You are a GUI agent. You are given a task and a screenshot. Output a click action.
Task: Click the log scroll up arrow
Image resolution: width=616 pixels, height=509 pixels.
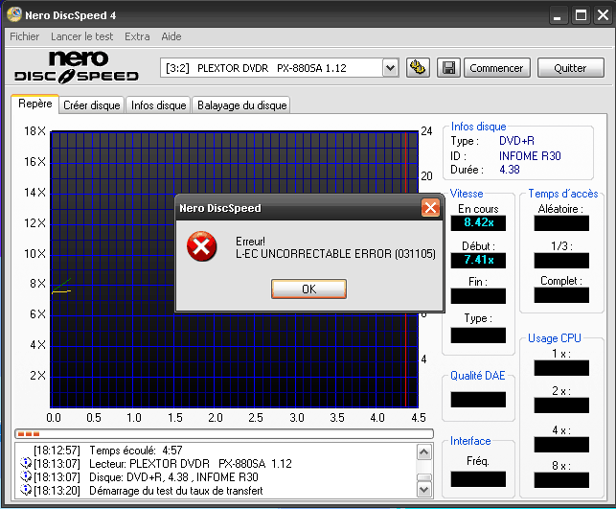(x=423, y=452)
